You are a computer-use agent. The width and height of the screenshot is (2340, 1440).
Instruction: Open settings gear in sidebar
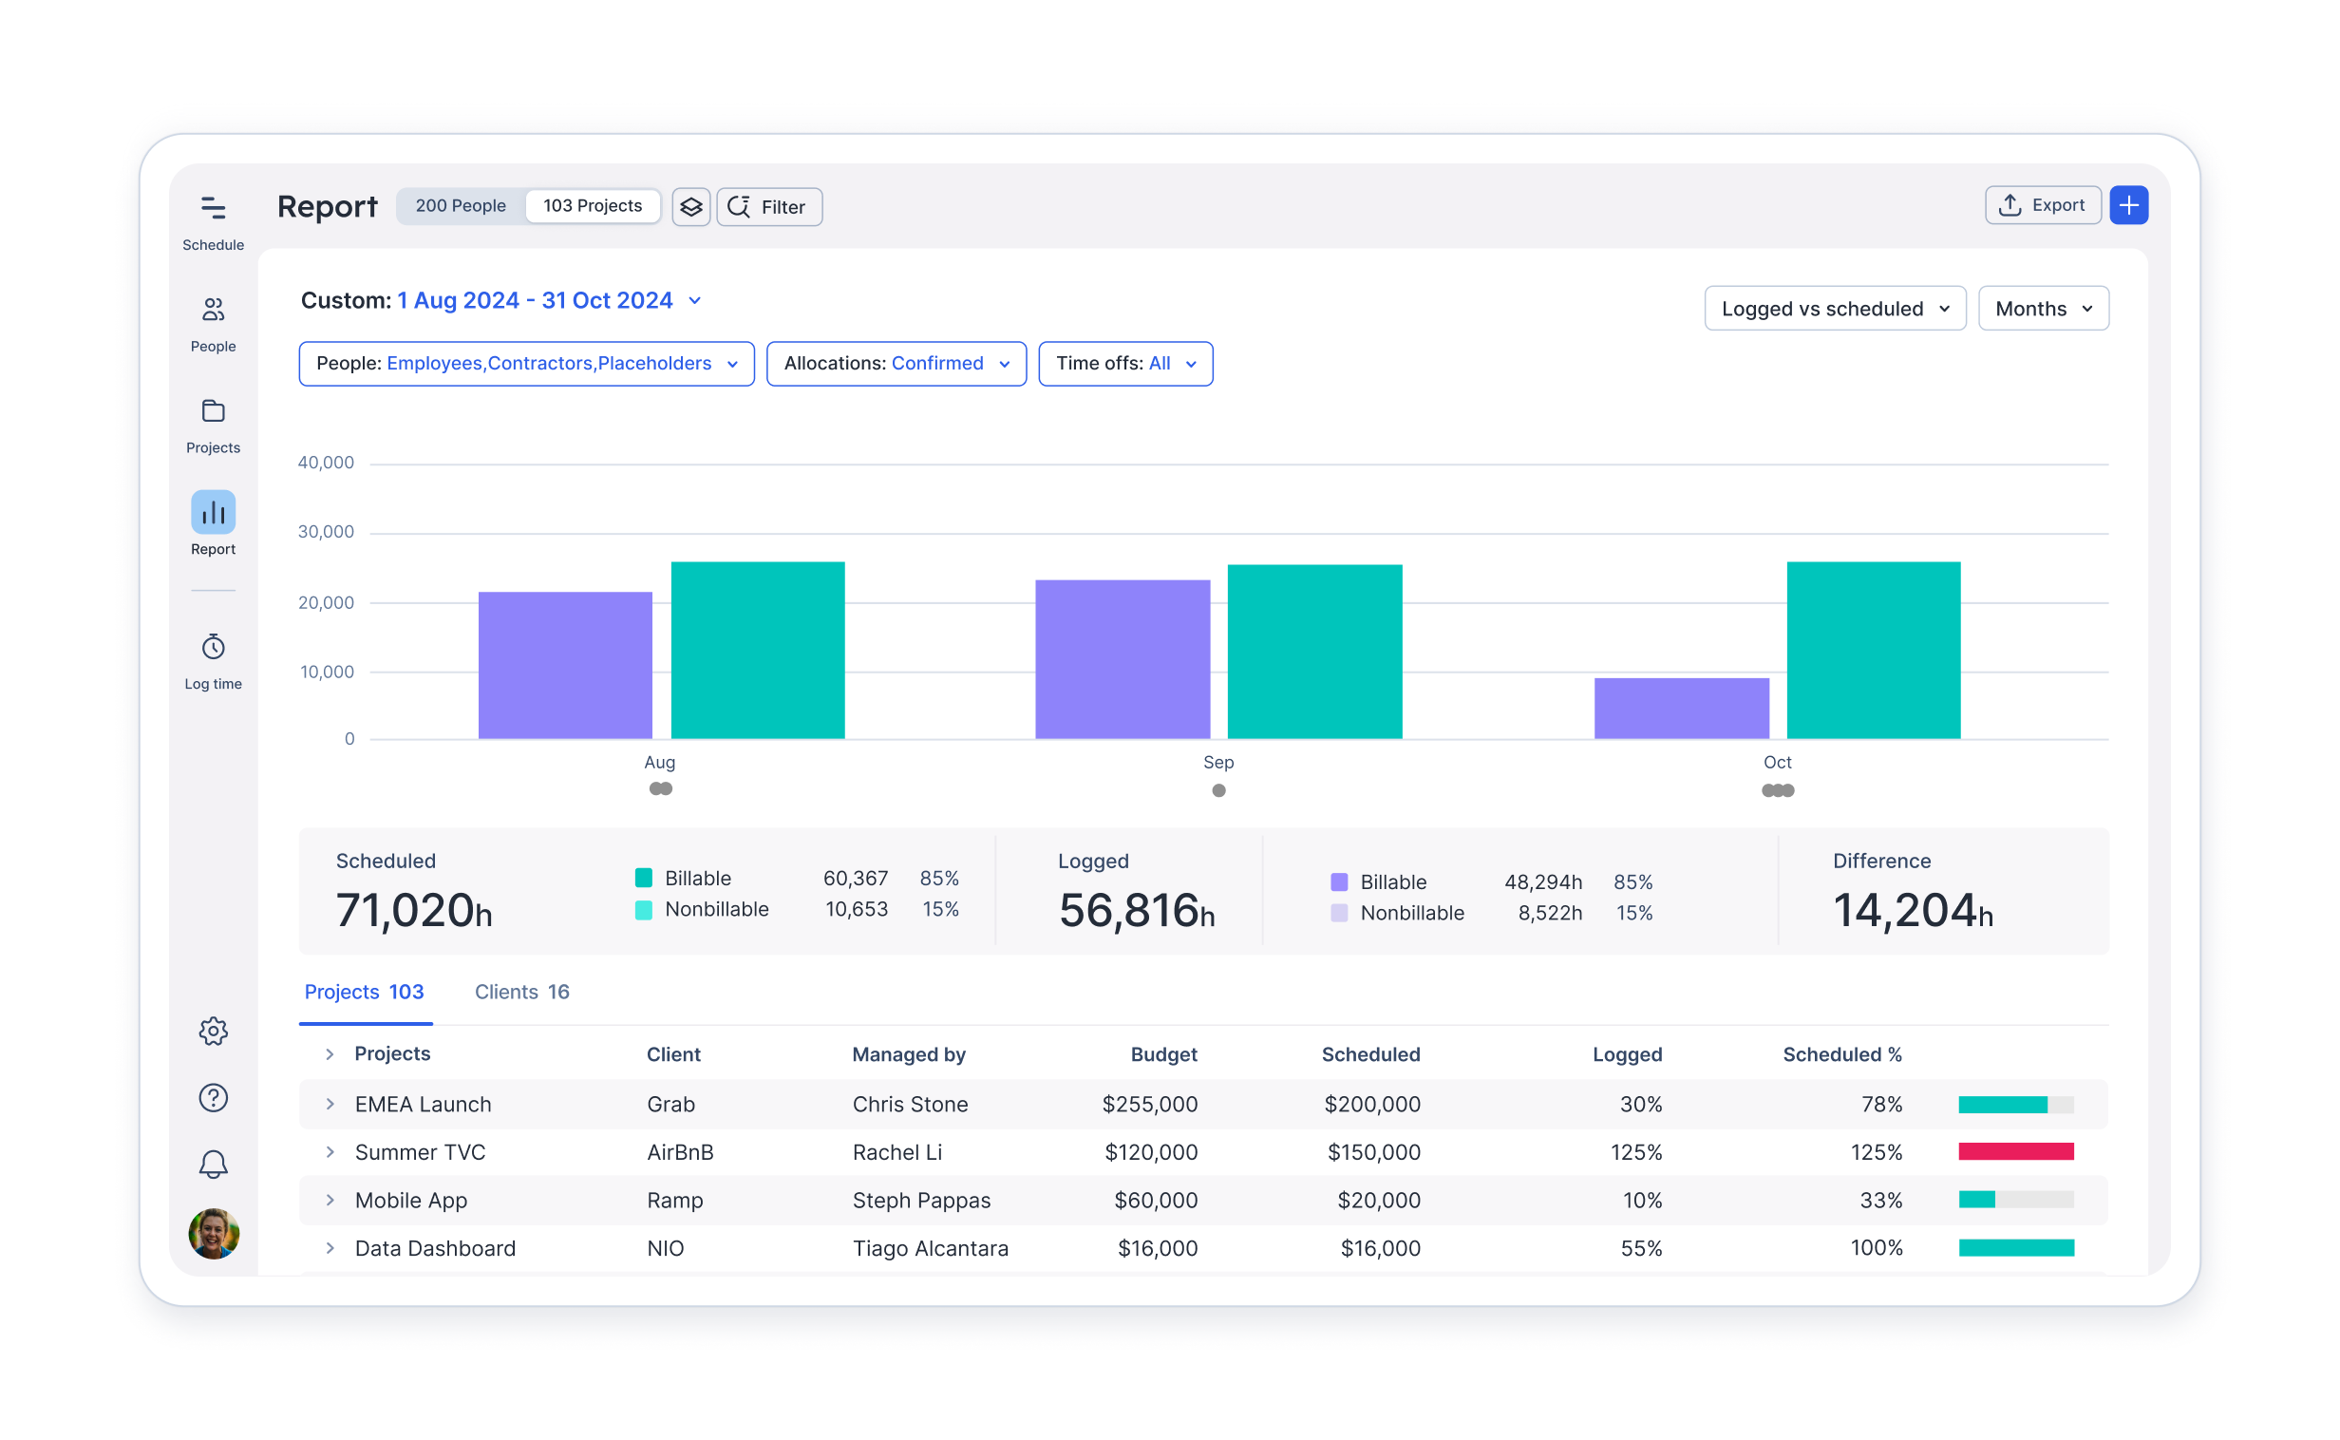tap(213, 1031)
